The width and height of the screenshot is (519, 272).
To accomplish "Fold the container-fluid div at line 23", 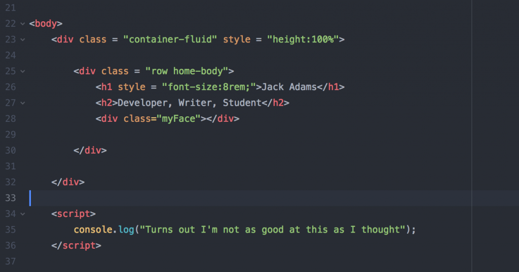I will pyautogui.click(x=22, y=39).
